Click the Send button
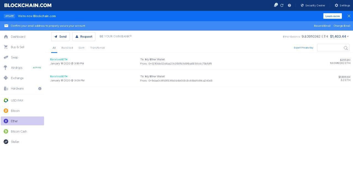This screenshot has width=353, height=172. [x=60, y=36]
